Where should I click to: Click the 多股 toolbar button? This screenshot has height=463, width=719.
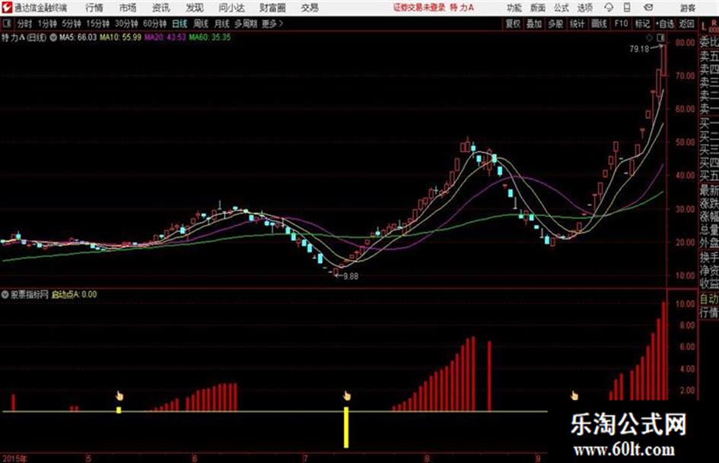pos(555,24)
